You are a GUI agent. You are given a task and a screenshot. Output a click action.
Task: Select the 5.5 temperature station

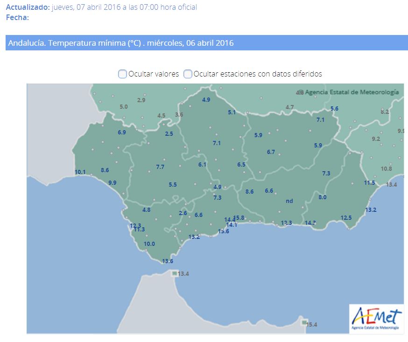coord(173,185)
